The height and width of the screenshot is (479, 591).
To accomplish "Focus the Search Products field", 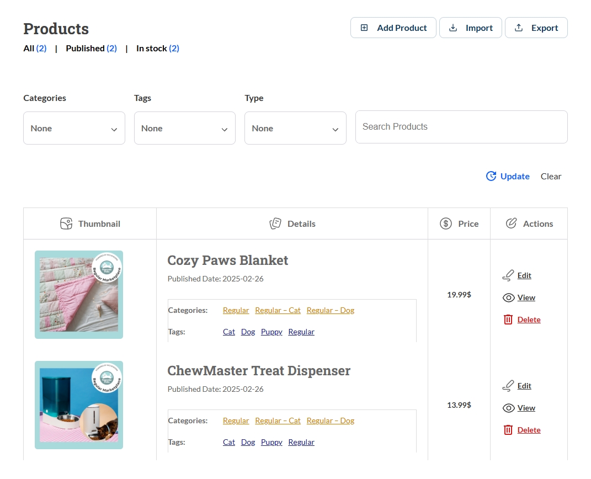I will coord(461,127).
